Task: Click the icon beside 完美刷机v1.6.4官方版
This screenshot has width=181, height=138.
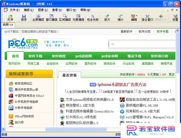Action: 122,111
